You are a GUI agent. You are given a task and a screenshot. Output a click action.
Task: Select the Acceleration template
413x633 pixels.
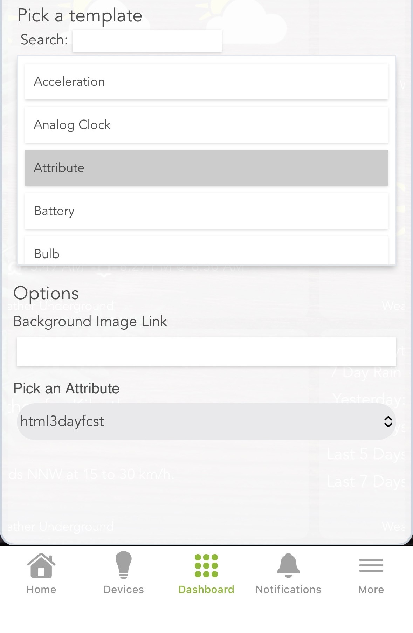point(206,82)
